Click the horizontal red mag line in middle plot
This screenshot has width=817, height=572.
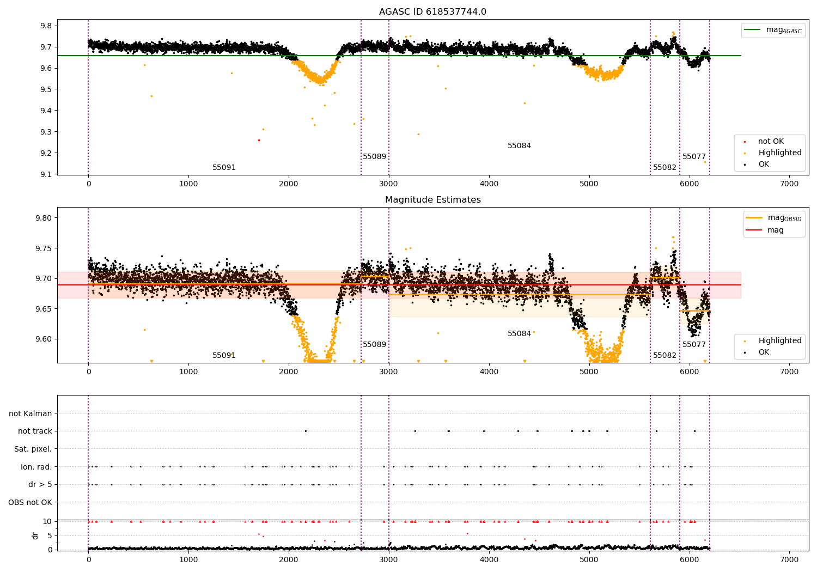coord(399,285)
